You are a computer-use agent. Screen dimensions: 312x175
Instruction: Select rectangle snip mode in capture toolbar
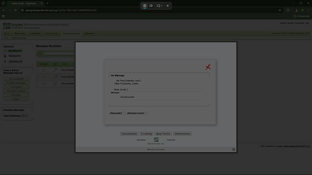point(145,6)
